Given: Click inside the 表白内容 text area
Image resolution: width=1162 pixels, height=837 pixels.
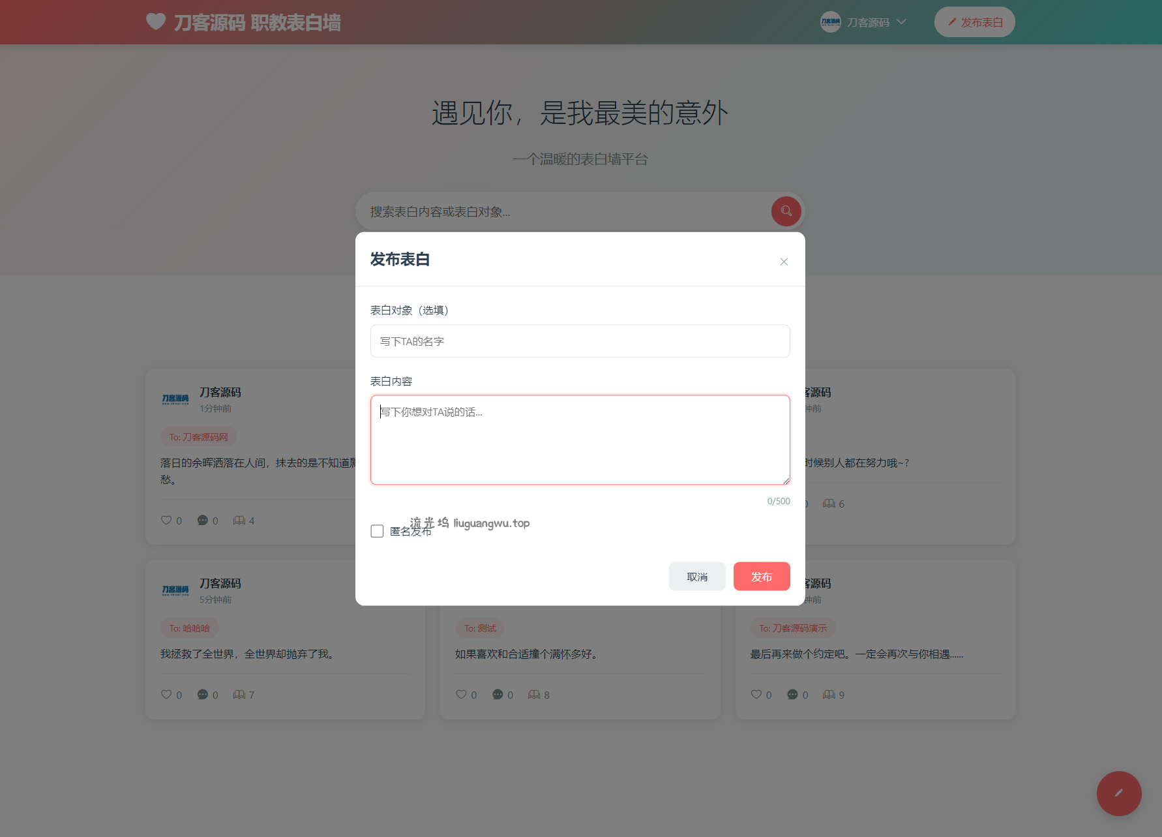Looking at the screenshot, I should 580,440.
